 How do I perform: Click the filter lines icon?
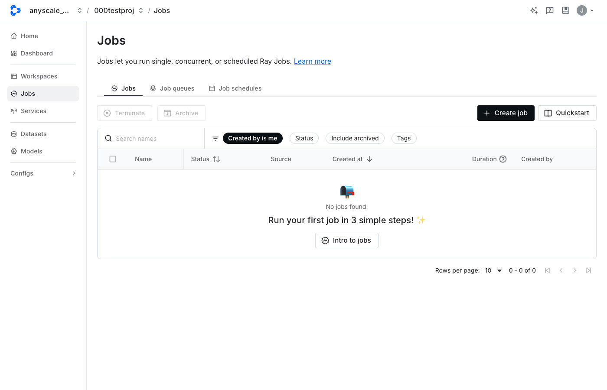coord(215,139)
